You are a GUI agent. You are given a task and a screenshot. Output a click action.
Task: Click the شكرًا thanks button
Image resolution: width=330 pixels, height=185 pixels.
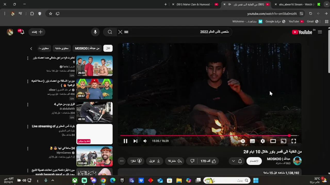[x=136, y=161]
